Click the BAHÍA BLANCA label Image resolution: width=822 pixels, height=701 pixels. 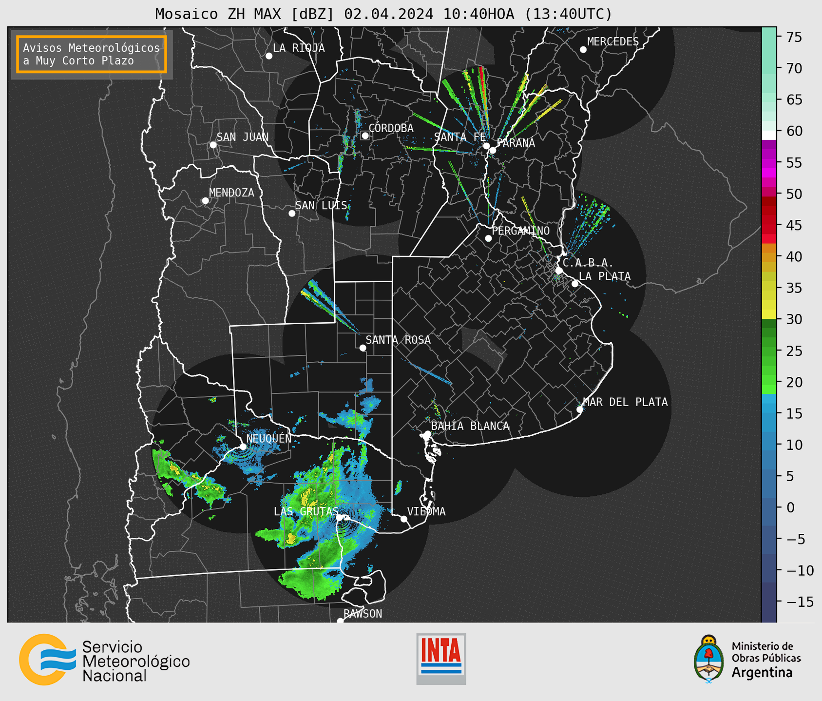pos(470,426)
